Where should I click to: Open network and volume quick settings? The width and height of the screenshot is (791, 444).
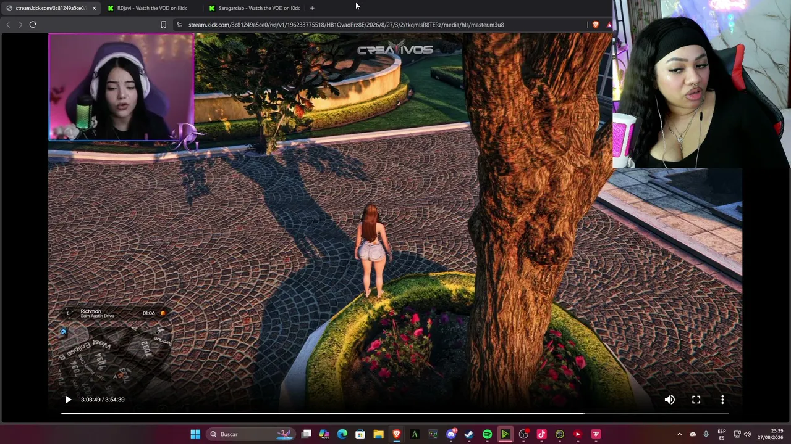click(x=742, y=434)
